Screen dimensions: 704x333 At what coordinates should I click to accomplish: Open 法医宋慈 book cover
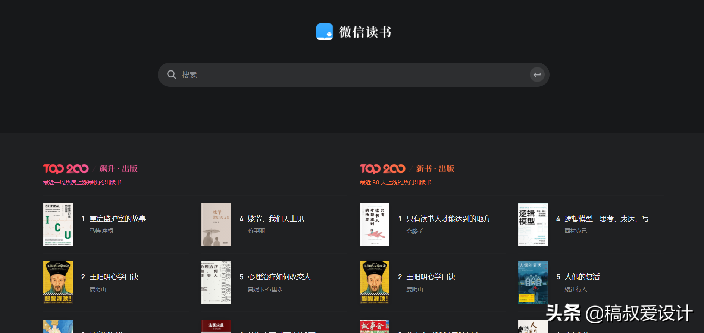(x=216, y=326)
